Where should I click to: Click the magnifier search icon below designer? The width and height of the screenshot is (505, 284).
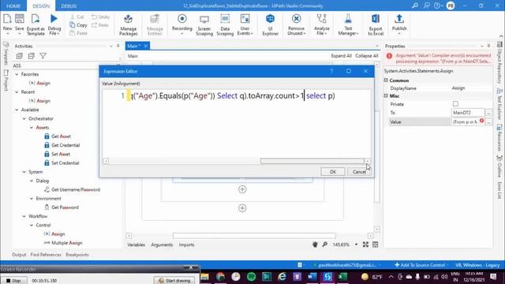(324, 245)
